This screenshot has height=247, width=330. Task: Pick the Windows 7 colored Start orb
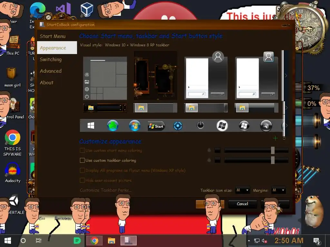[x=134, y=126]
